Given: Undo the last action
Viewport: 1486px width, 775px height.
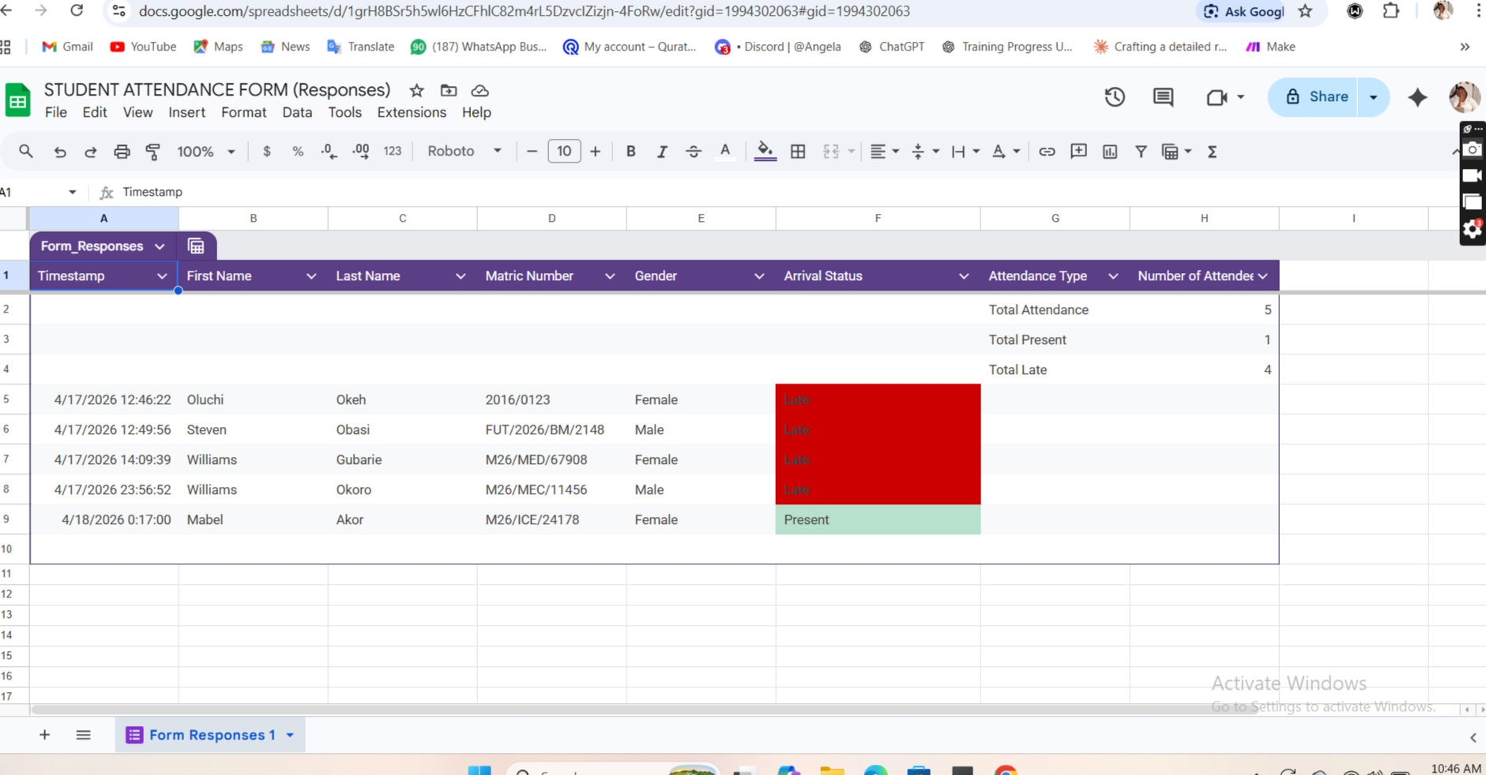Looking at the screenshot, I should coord(60,152).
